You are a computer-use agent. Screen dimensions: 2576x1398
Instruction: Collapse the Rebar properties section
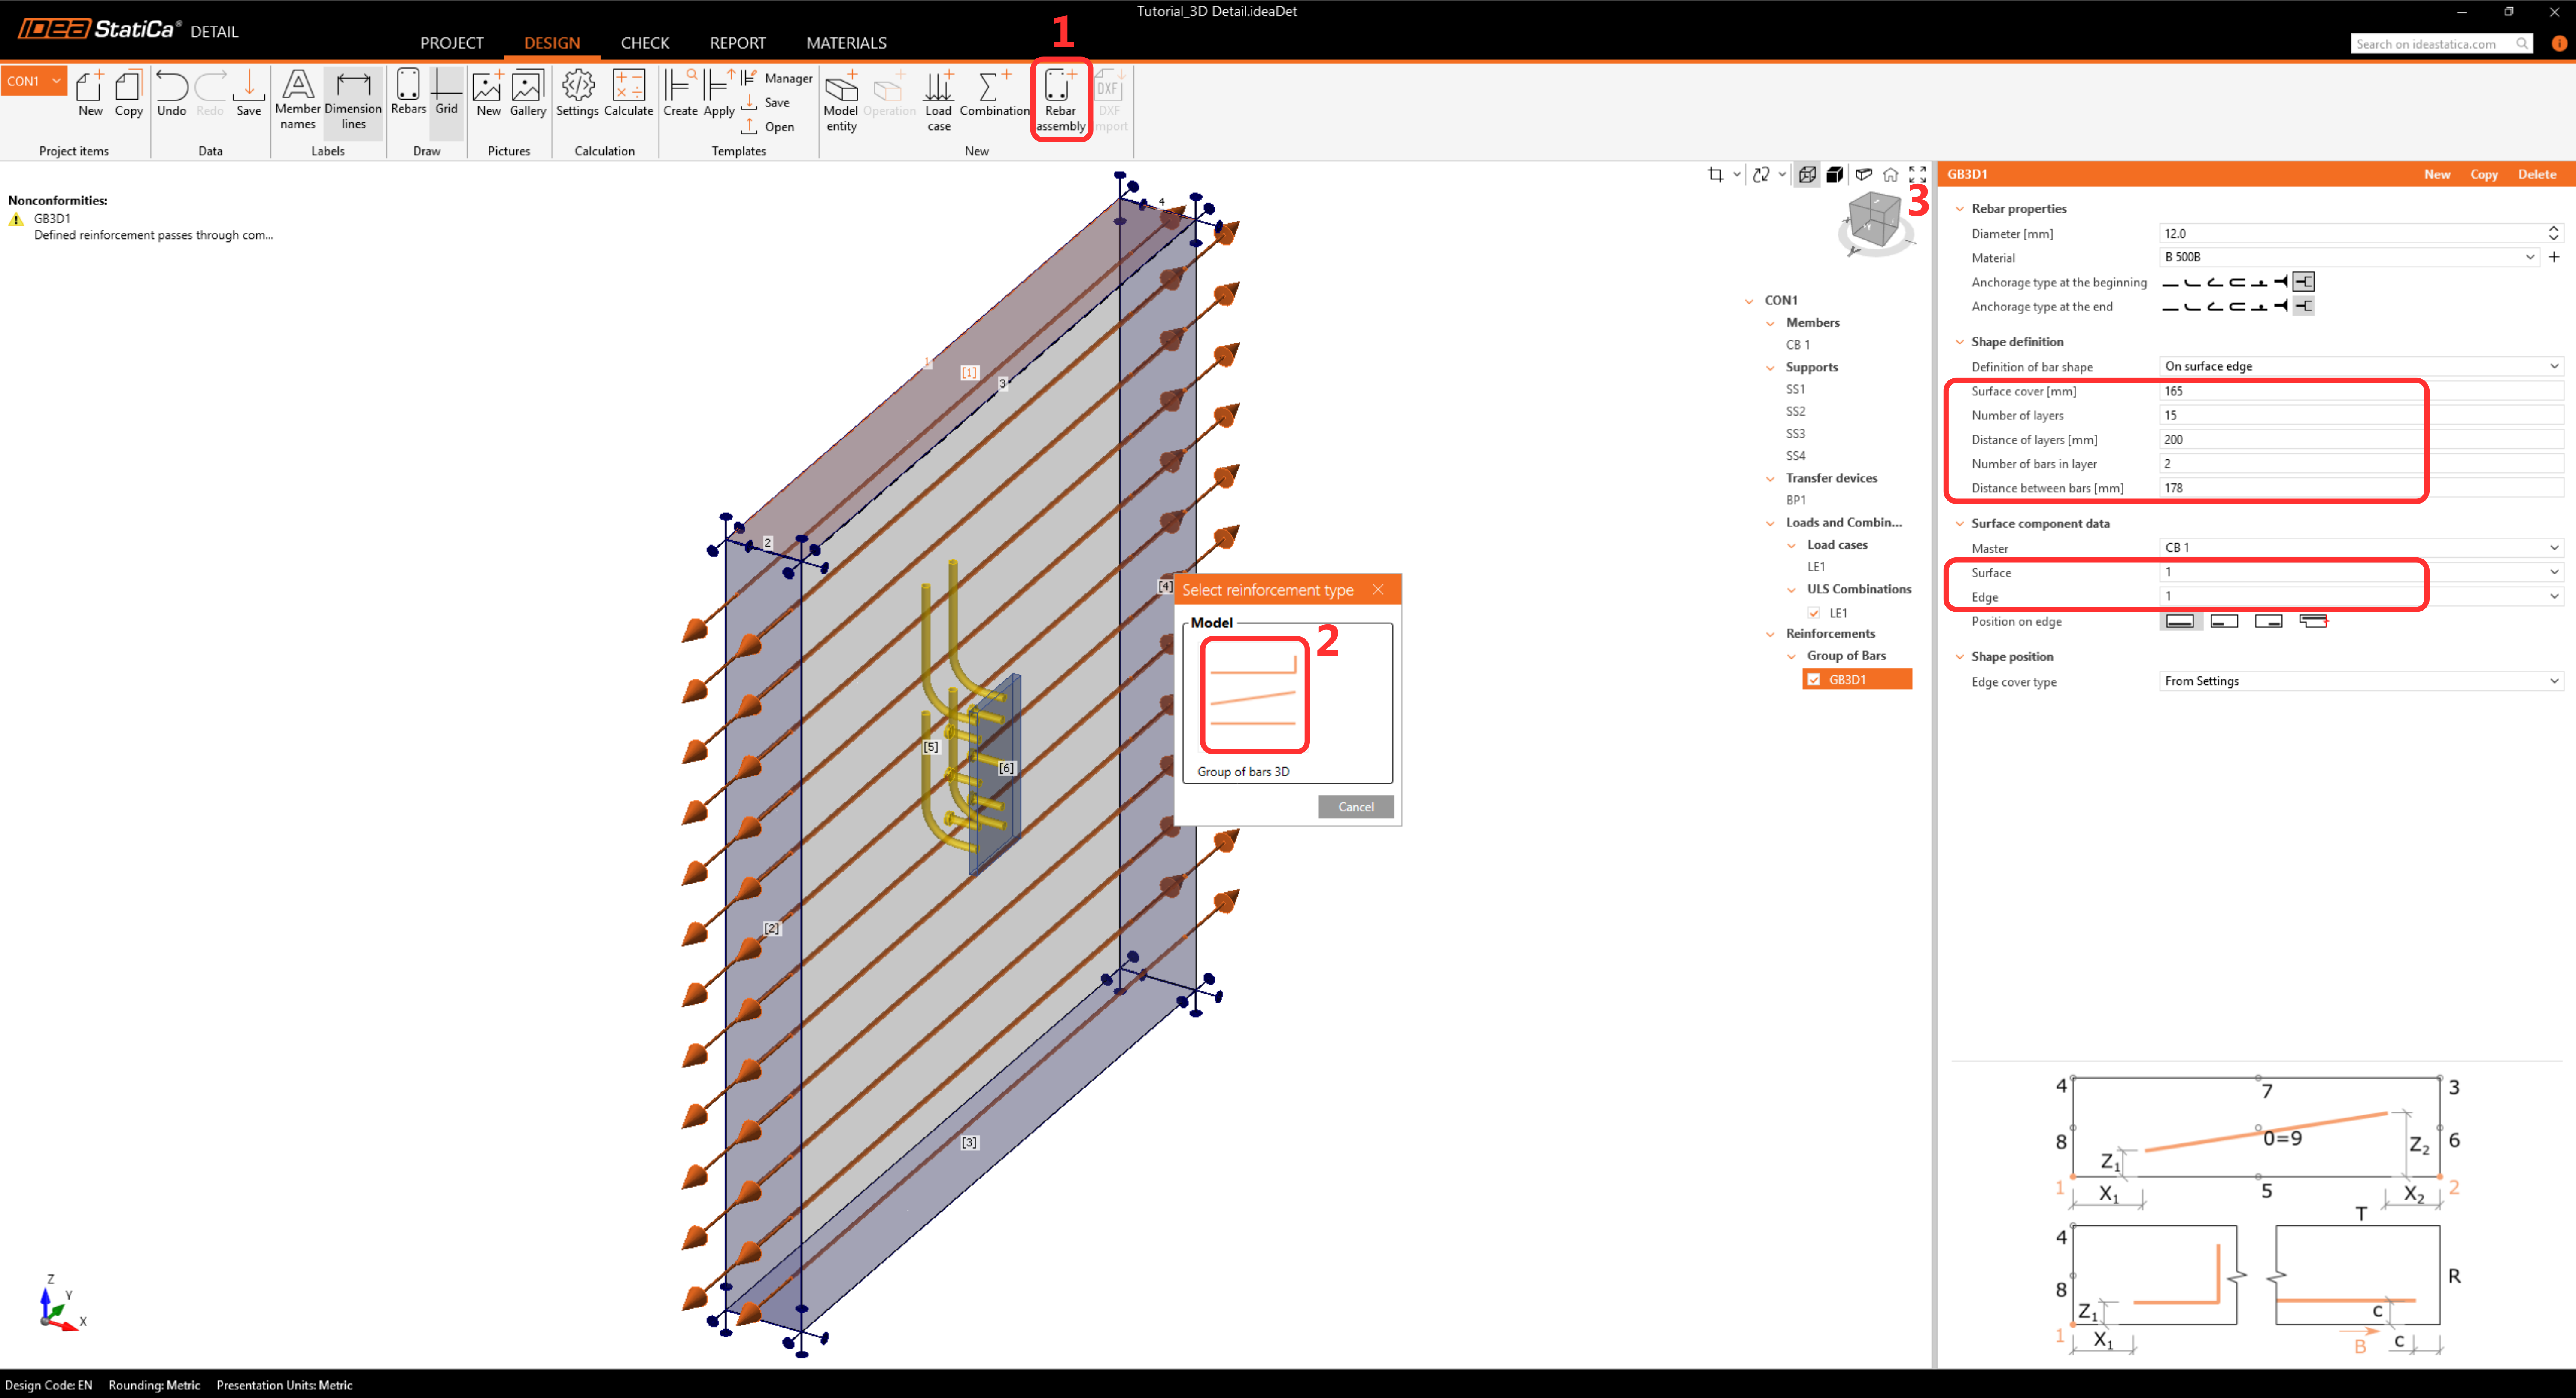1959,209
